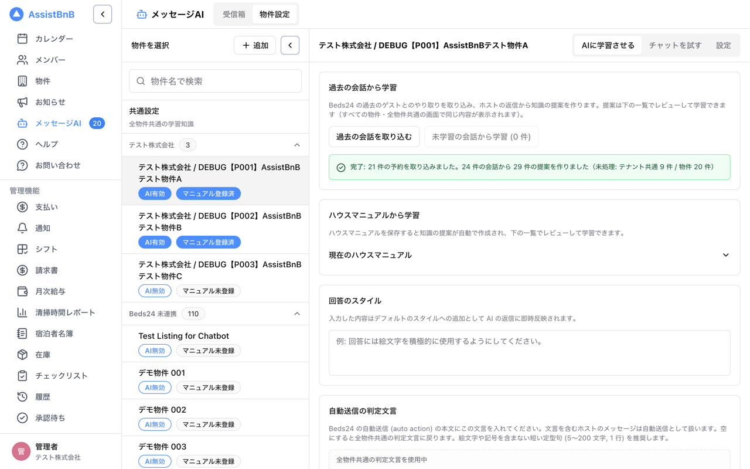Open the 管理者 account profile avatar

pos(21,451)
